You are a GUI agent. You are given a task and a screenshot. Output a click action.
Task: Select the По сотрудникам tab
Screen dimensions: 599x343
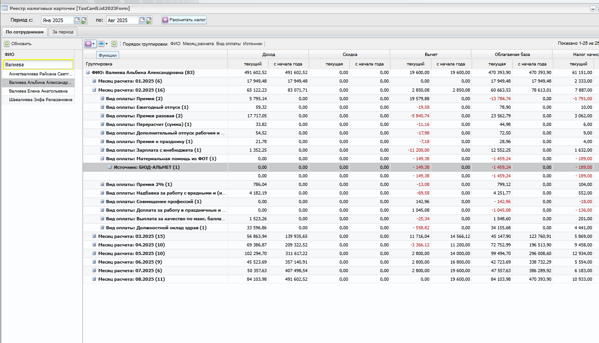click(x=24, y=32)
